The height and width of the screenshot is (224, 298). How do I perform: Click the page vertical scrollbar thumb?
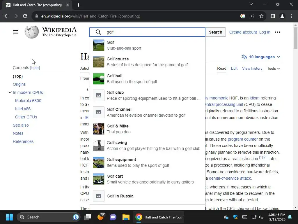tap(295, 38)
